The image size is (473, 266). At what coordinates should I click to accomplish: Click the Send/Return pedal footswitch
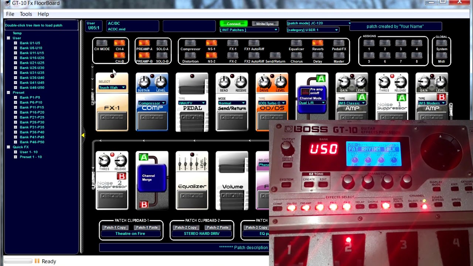(x=232, y=121)
